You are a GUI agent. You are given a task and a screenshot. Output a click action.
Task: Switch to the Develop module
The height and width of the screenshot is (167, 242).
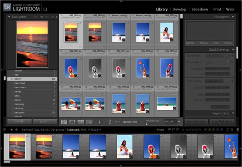[x=179, y=9]
